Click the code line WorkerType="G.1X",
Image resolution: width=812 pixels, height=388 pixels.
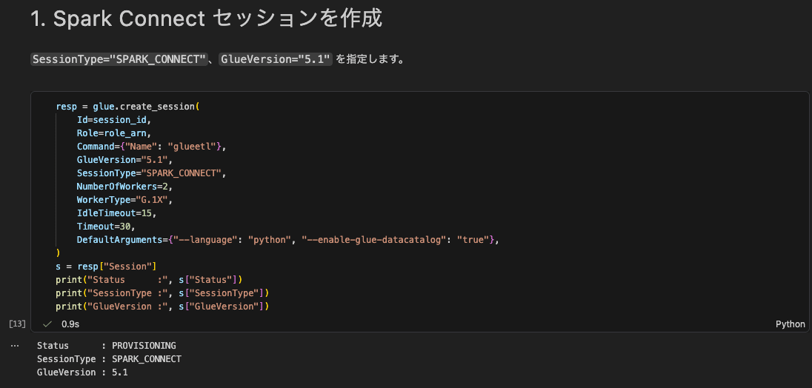coord(124,200)
